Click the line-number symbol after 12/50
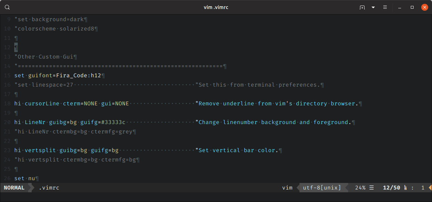The width and height of the screenshot is (432, 202). coord(406,188)
